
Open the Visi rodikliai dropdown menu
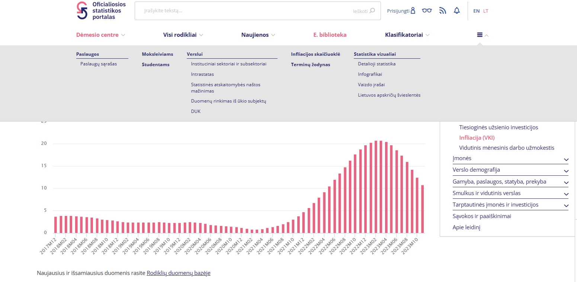pos(183,35)
